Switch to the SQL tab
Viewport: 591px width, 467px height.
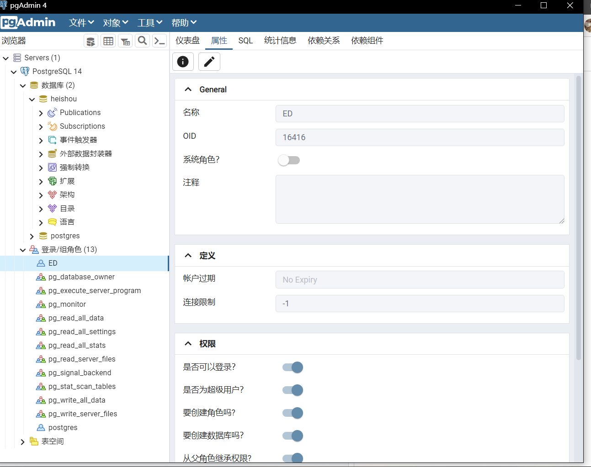coord(245,41)
